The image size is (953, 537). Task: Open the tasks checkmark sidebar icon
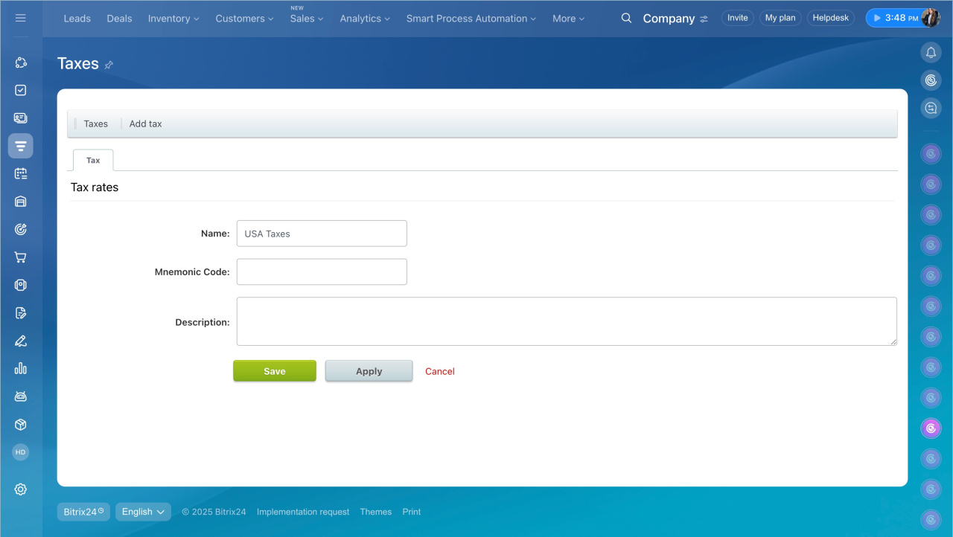20,90
